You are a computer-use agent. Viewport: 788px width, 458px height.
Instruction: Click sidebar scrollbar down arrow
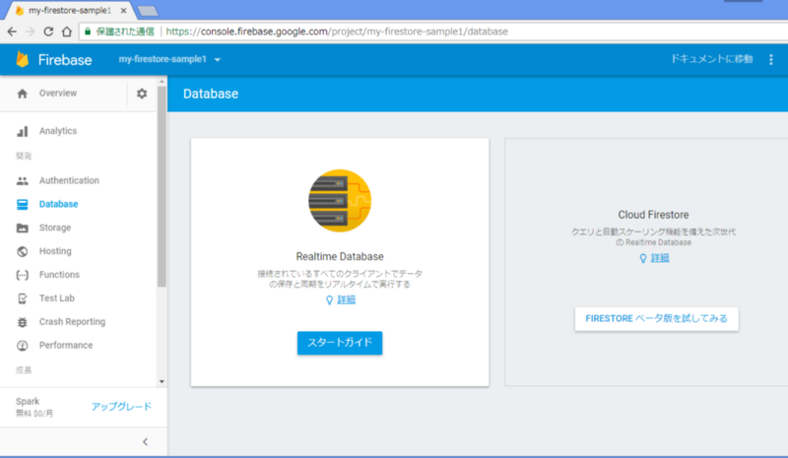click(x=162, y=381)
